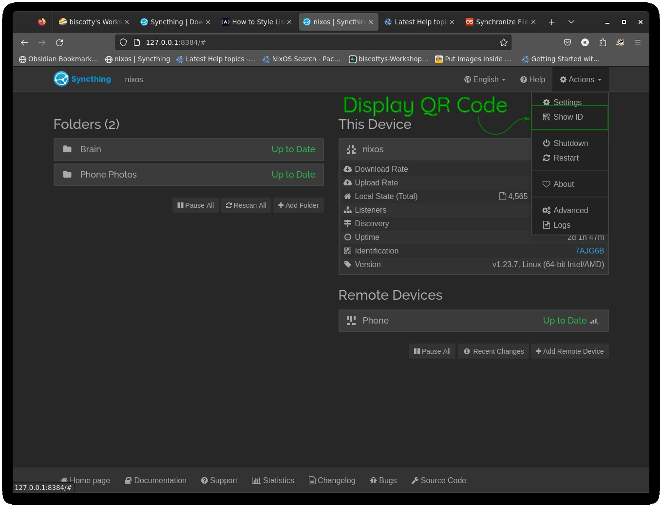Click the Uptime clock icon
The width and height of the screenshot is (662, 507).
click(348, 237)
